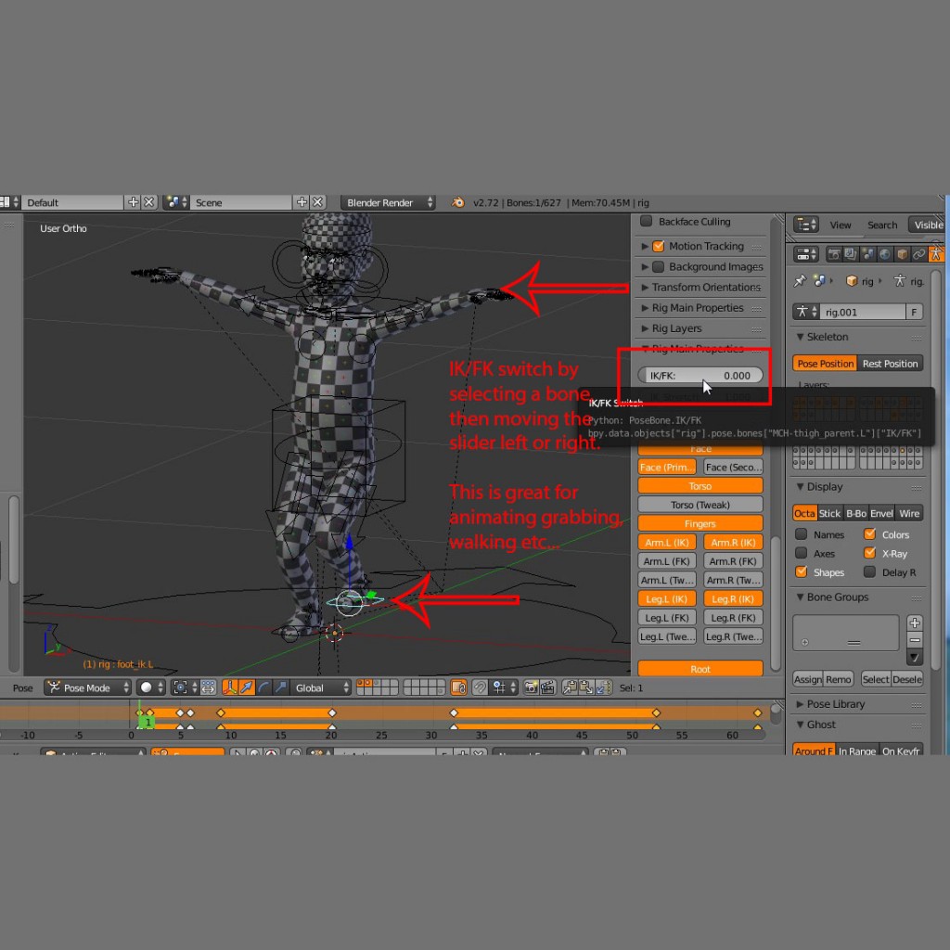Open the Global orientation dropdown
Screen dimensions: 950x950
(321, 687)
